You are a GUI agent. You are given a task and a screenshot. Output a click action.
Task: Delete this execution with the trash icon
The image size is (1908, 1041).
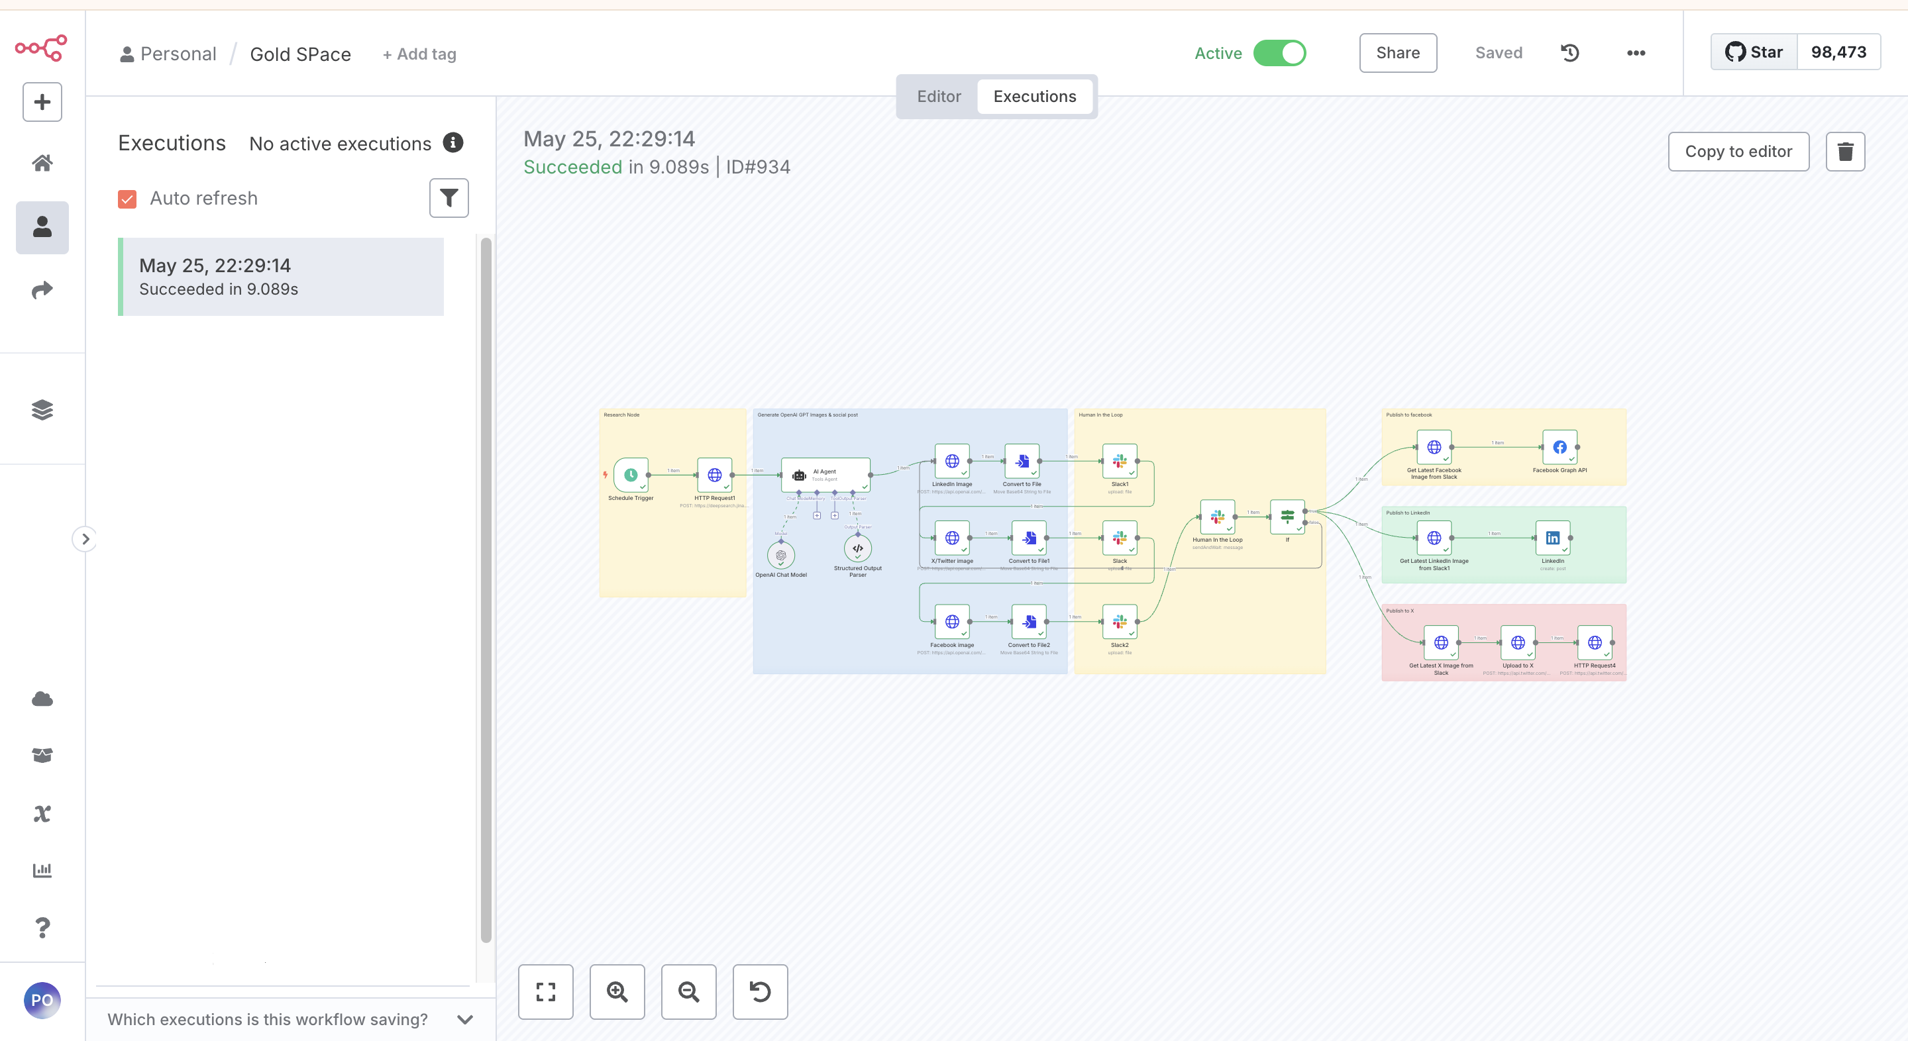(1845, 151)
